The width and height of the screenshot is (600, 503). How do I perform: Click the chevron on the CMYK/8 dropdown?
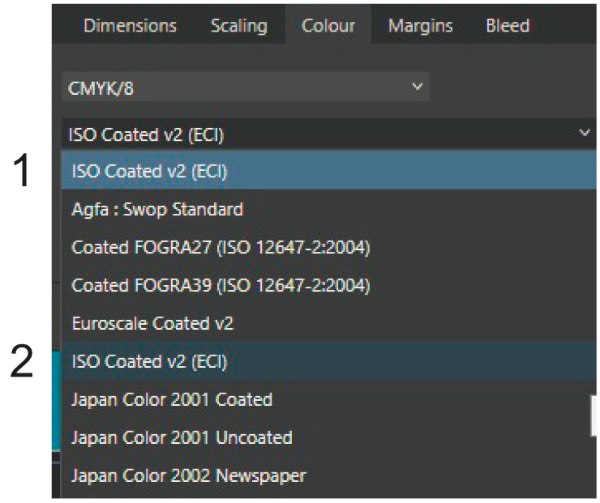pyautogui.click(x=417, y=87)
